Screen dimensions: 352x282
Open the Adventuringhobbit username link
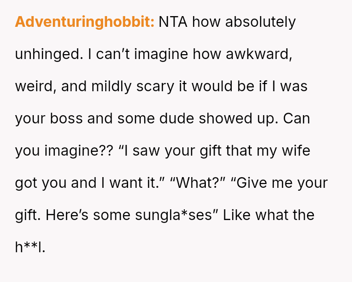click(x=85, y=22)
